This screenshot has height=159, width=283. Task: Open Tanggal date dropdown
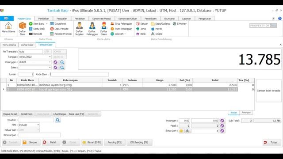coord(50,57)
